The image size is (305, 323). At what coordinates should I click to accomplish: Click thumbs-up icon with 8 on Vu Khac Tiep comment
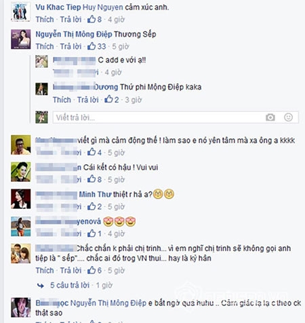(x=91, y=19)
